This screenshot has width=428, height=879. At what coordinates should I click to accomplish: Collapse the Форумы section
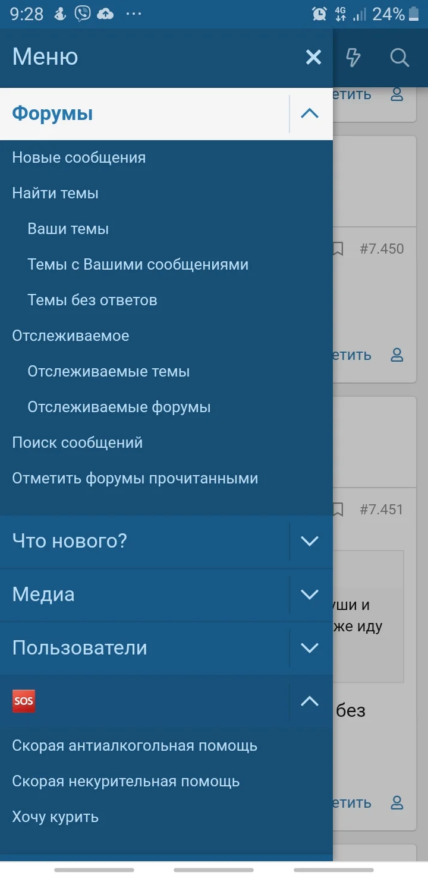tap(309, 113)
